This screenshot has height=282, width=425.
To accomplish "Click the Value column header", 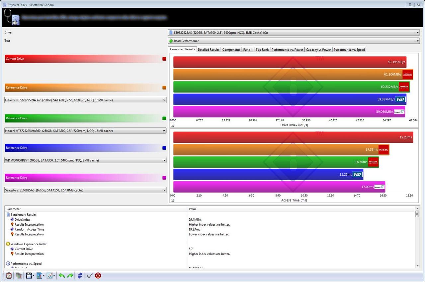I will point(301,209).
